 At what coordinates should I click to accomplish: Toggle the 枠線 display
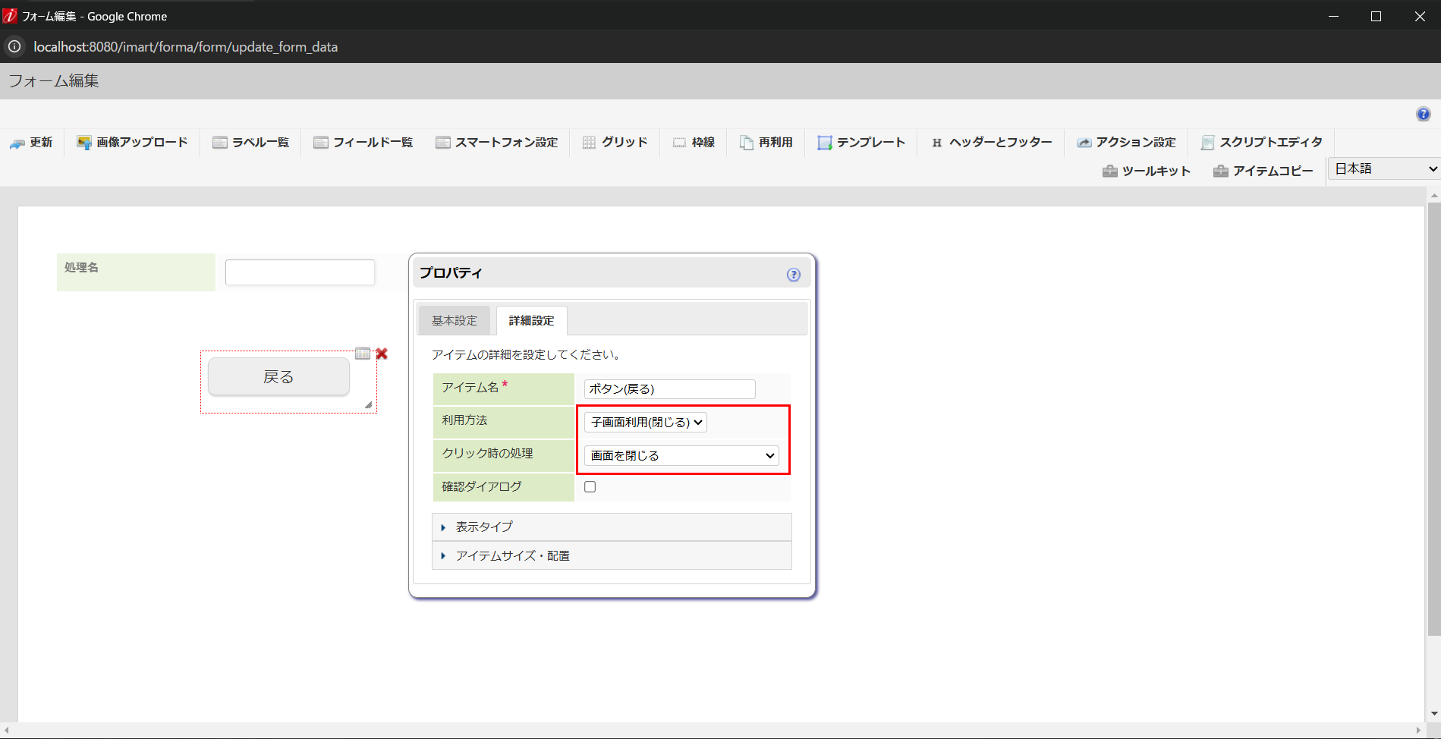(694, 143)
